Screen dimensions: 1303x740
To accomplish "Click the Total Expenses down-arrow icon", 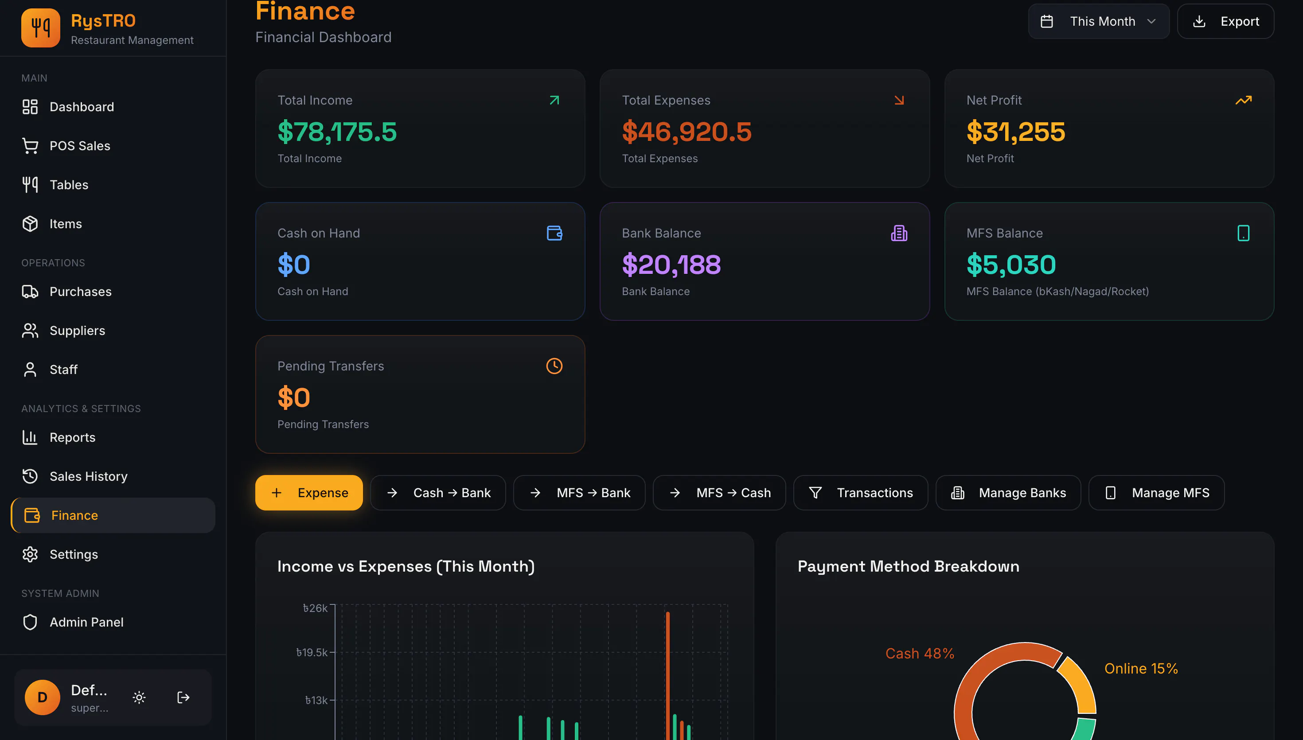I will pyautogui.click(x=899, y=100).
